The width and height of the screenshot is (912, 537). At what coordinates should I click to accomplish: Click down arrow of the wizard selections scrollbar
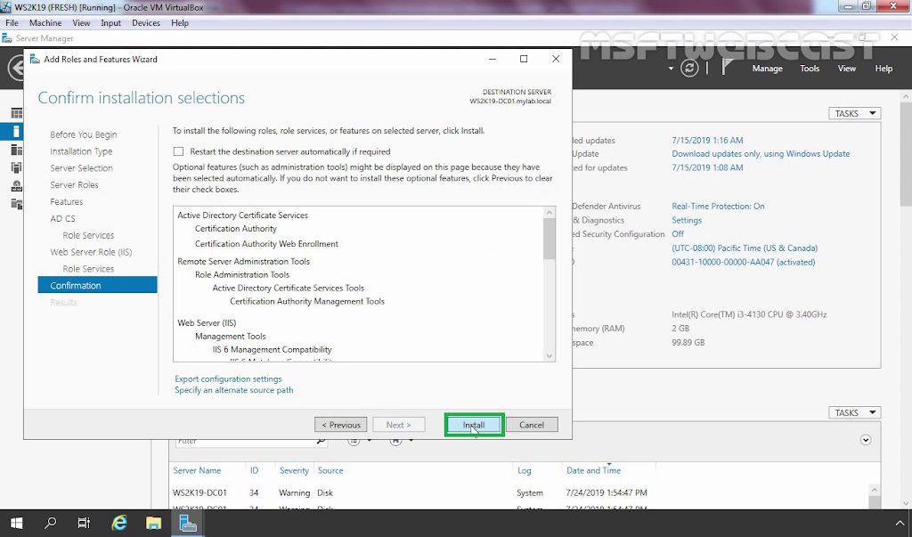[549, 356]
